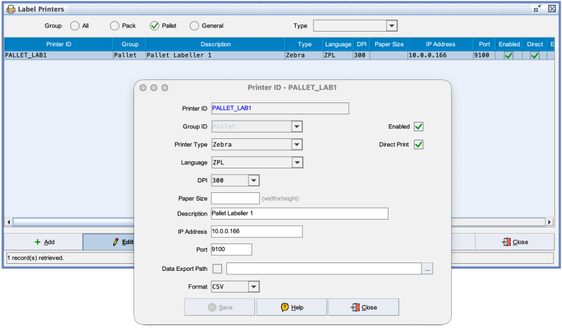The width and height of the screenshot is (562, 334).
Task: Click the Enabled column header
Action: [509, 44]
